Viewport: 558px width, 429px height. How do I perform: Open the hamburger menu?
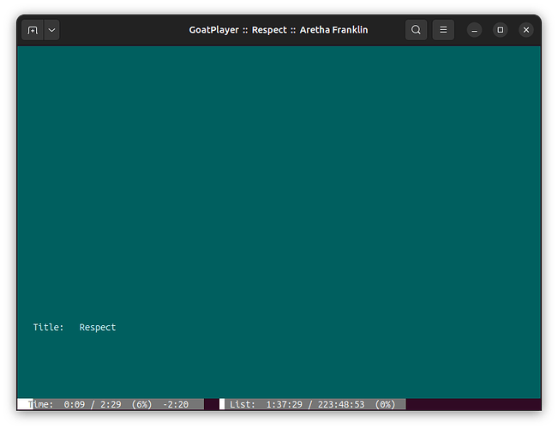[x=443, y=30]
